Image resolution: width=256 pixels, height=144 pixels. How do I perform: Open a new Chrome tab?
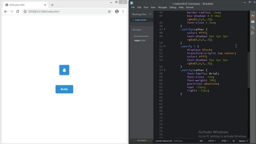52,5
